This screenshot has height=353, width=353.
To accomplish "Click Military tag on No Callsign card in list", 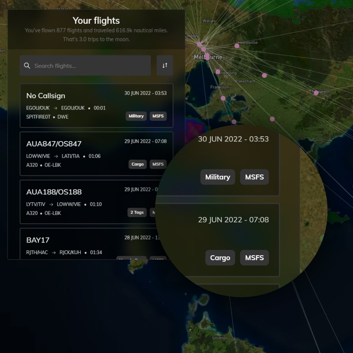I will (136, 116).
